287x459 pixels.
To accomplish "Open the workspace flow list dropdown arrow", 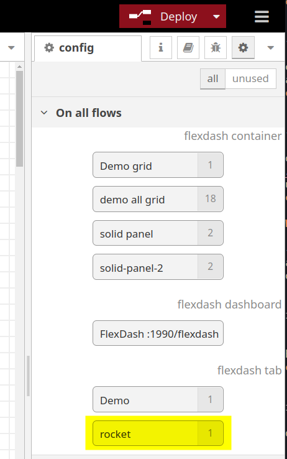I will [11, 47].
